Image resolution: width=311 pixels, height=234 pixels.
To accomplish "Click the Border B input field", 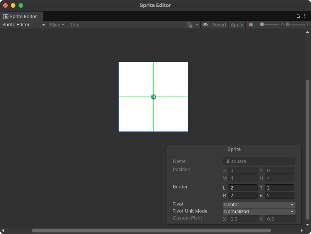I will pyautogui.click(x=280, y=195).
